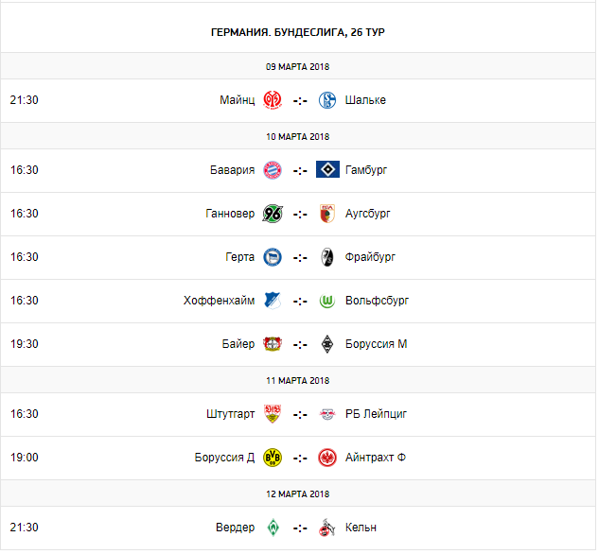
Task: Click the Hamburg club logo
Action: (x=328, y=170)
